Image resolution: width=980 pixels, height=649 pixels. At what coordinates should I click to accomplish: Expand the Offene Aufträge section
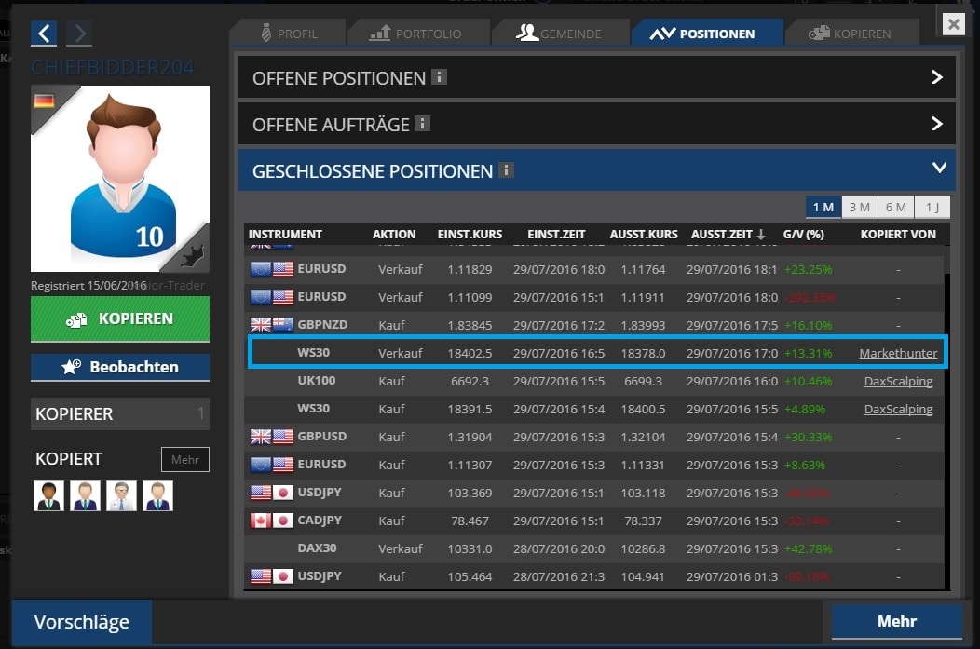point(937,123)
